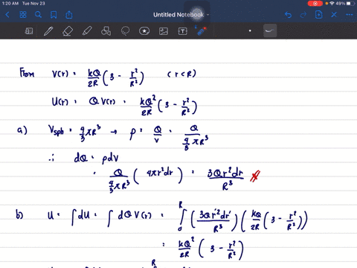Select the Eraser tool

point(68,31)
